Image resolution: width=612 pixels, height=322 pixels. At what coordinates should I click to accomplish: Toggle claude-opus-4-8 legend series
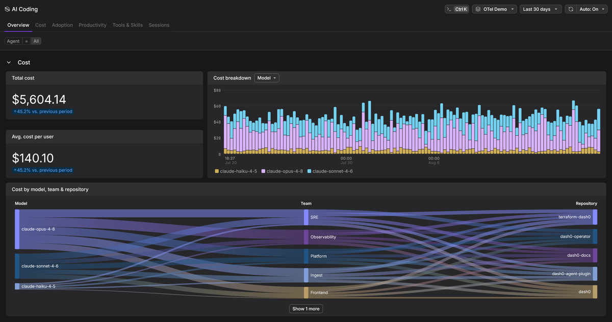pyautogui.click(x=282, y=171)
